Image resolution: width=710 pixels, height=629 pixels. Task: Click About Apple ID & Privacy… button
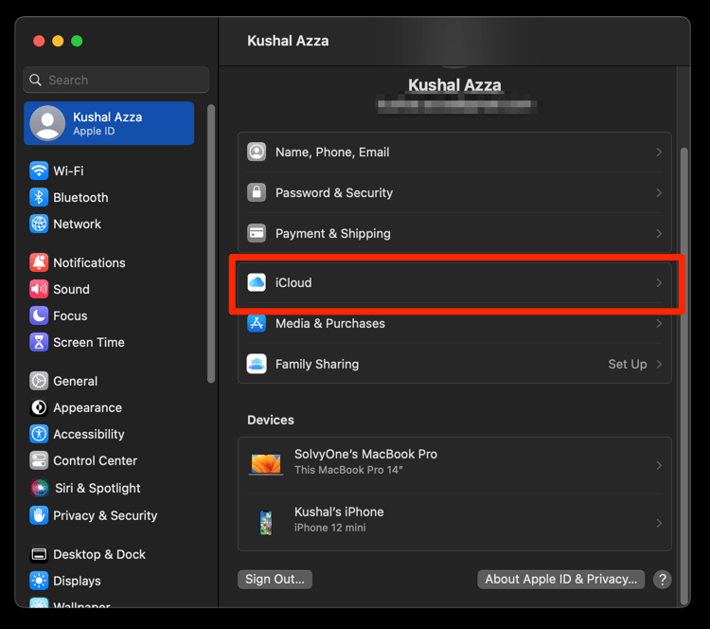pos(561,579)
